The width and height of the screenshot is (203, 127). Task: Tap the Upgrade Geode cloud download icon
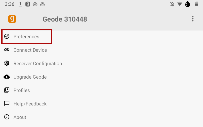click(x=7, y=77)
